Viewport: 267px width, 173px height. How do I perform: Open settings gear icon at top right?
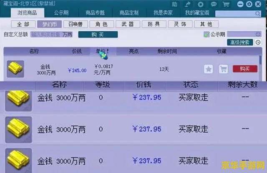[x=249, y=4]
